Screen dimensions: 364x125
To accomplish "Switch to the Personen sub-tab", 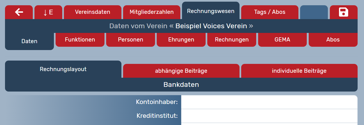I will 131,40.
